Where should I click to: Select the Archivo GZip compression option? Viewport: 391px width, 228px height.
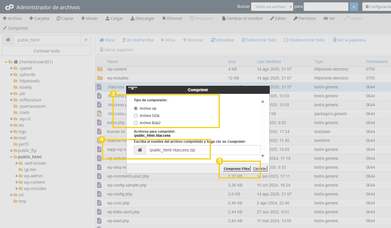point(135,116)
